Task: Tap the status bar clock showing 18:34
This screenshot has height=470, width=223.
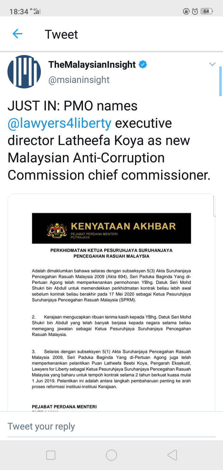Action: [19, 12]
